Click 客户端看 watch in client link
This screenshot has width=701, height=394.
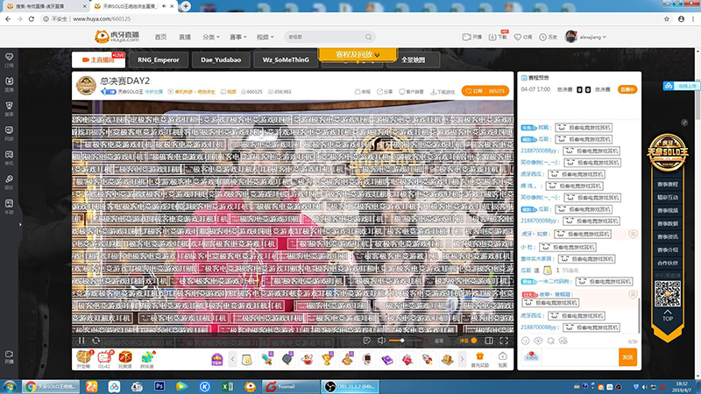pyautogui.click(x=411, y=92)
